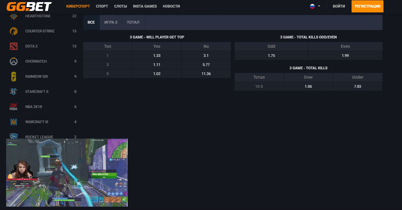
Task: Pick Yes odds 1.11 for Top 3
Action: (157, 65)
